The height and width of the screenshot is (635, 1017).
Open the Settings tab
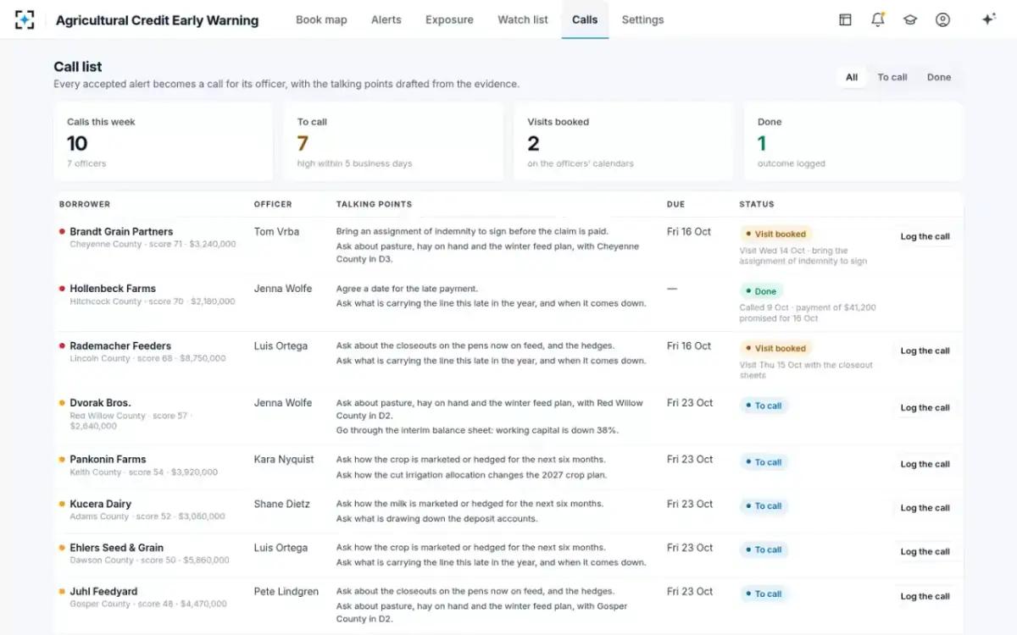coord(642,19)
